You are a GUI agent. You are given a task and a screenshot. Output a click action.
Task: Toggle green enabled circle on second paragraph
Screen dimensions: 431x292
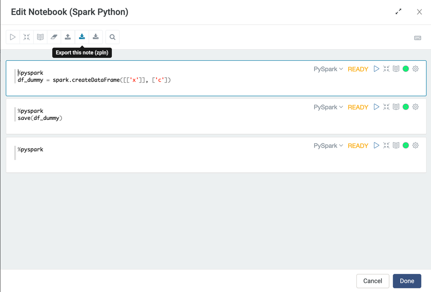pyautogui.click(x=406, y=107)
